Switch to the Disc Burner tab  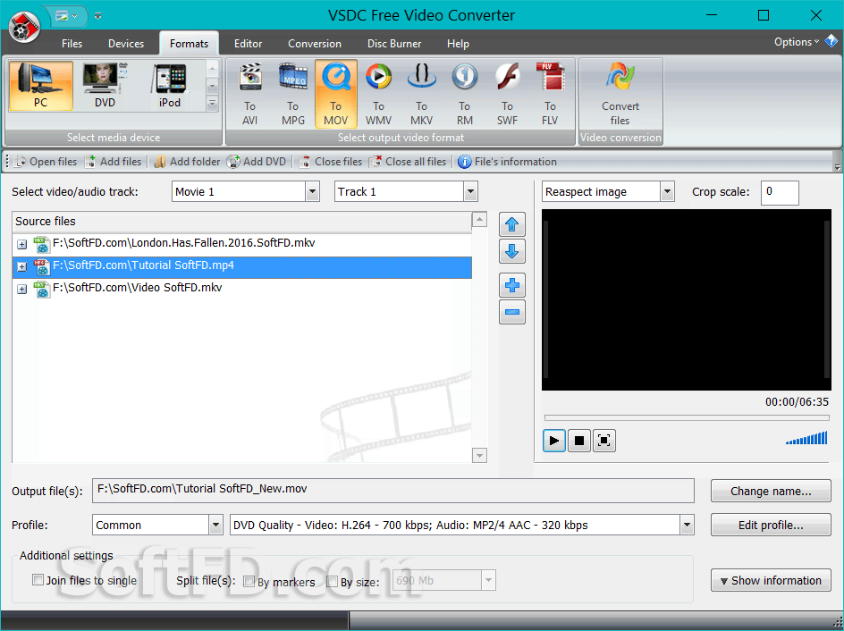[394, 44]
